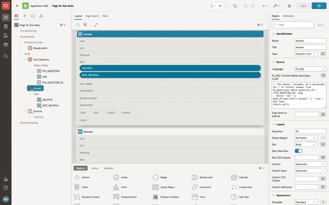Open the Create plus menu

coord(265,6)
